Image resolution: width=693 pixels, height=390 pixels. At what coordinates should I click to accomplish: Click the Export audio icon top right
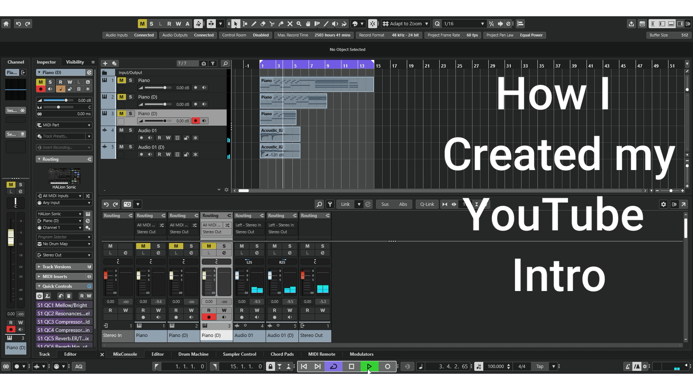631,24
